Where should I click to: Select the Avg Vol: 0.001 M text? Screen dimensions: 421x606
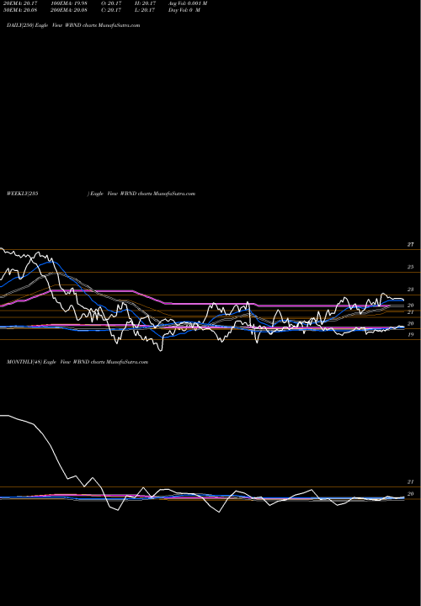coord(188,3)
